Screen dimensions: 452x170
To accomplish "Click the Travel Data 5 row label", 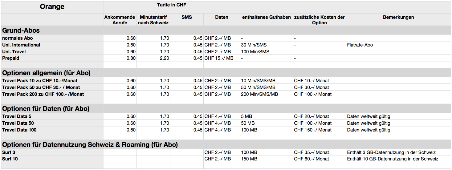I will (17, 116).
